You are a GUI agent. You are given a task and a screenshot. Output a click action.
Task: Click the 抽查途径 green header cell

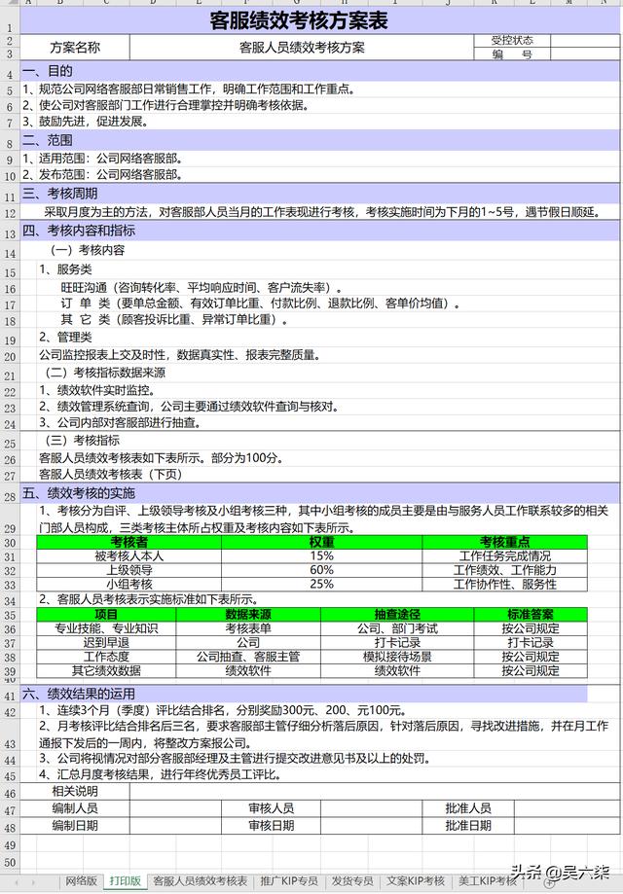397,615
